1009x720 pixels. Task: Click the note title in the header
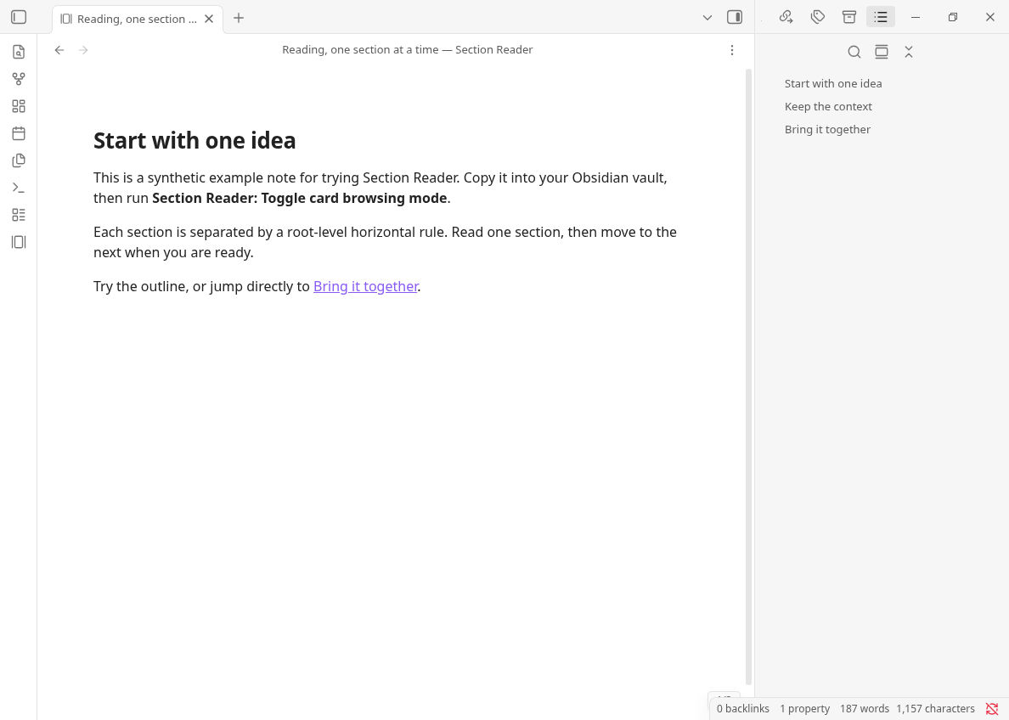tap(408, 49)
